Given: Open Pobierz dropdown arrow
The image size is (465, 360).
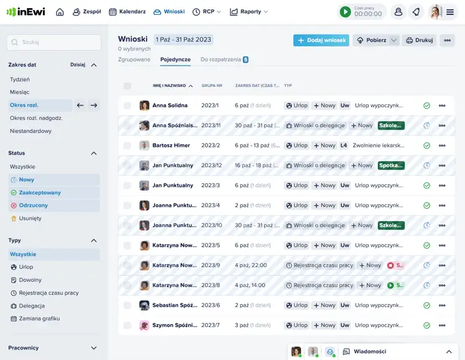Looking at the screenshot, I should click(x=394, y=40).
